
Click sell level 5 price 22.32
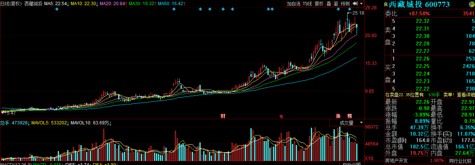[423, 21]
